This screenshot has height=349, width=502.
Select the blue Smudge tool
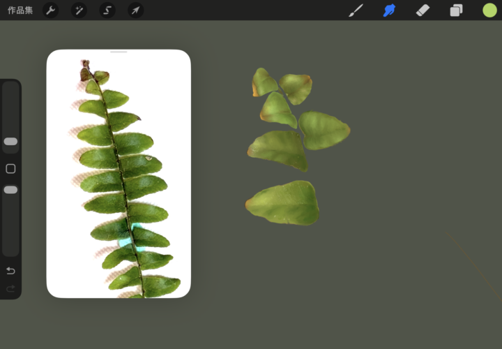click(389, 10)
